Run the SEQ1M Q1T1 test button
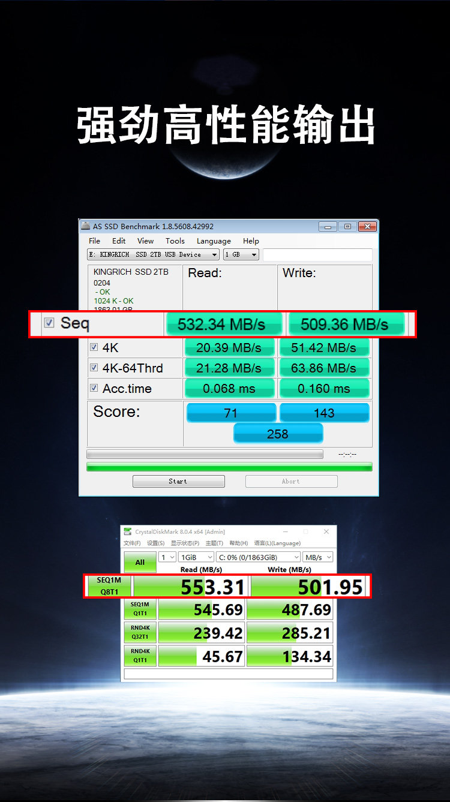The height and width of the screenshot is (802, 450). pyautogui.click(x=140, y=609)
